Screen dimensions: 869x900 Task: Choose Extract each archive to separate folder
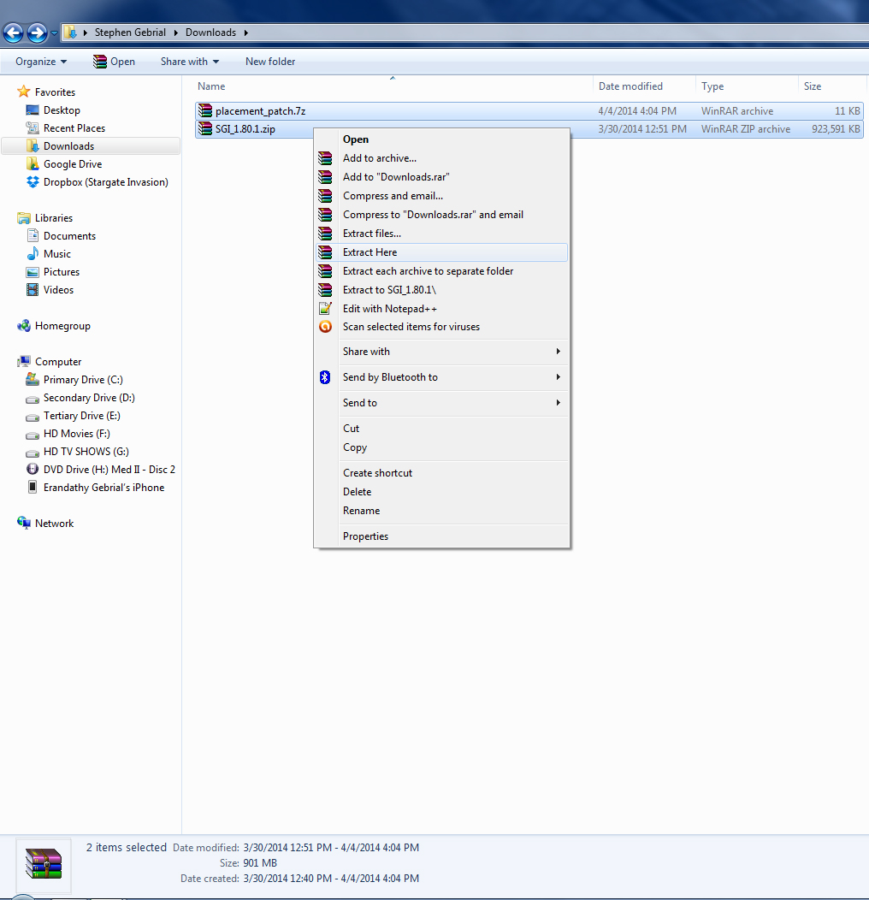click(442, 271)
